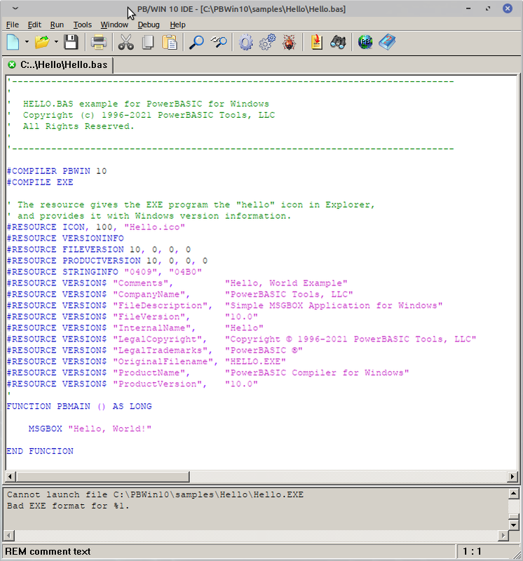The image size is (523, 561).
Task: Start the debugger with the bug icon
Action: point(289,42)
